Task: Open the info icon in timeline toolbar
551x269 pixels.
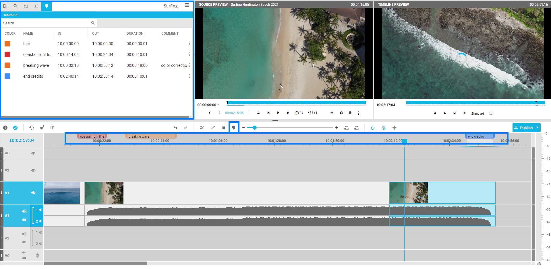Action: coord(5,128)
